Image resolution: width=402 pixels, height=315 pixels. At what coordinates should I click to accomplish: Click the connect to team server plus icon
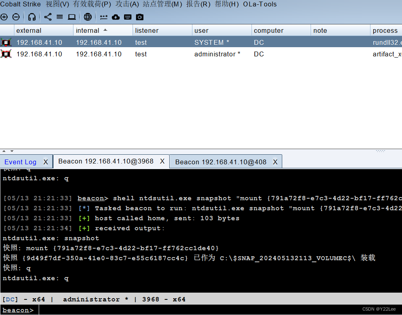point(4,17)
